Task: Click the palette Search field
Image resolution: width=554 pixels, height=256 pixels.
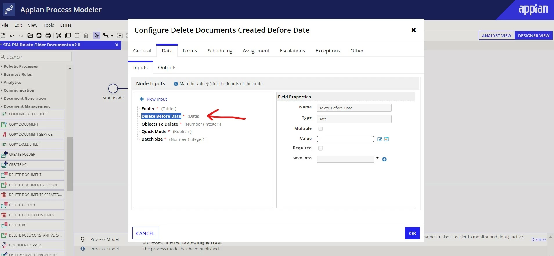Action: click(36, 57)
